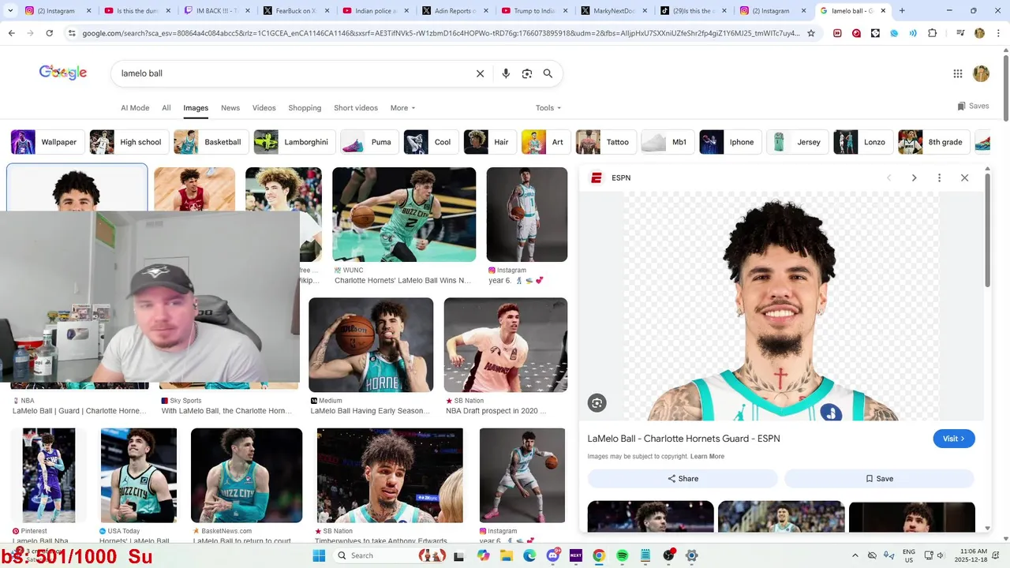Click the Visit button for ESPN
Screen dimensions: 1010x568
953,439
